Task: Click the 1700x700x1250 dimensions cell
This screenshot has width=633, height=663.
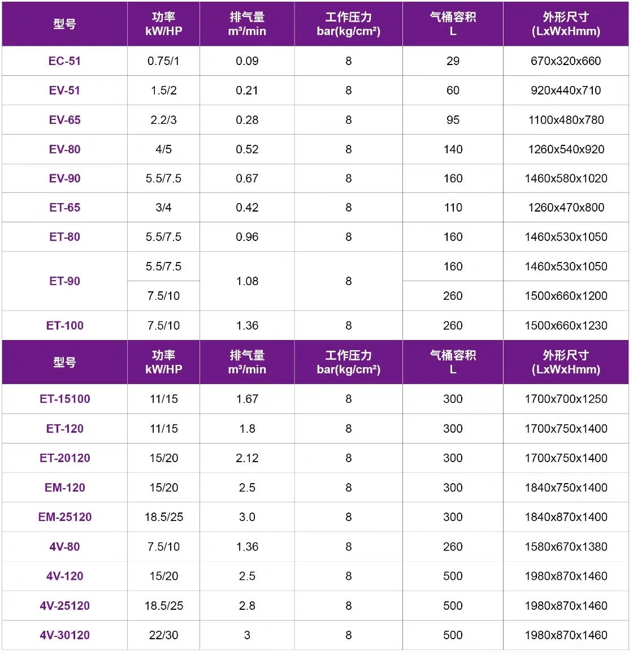Action: (x=566, y=399)
